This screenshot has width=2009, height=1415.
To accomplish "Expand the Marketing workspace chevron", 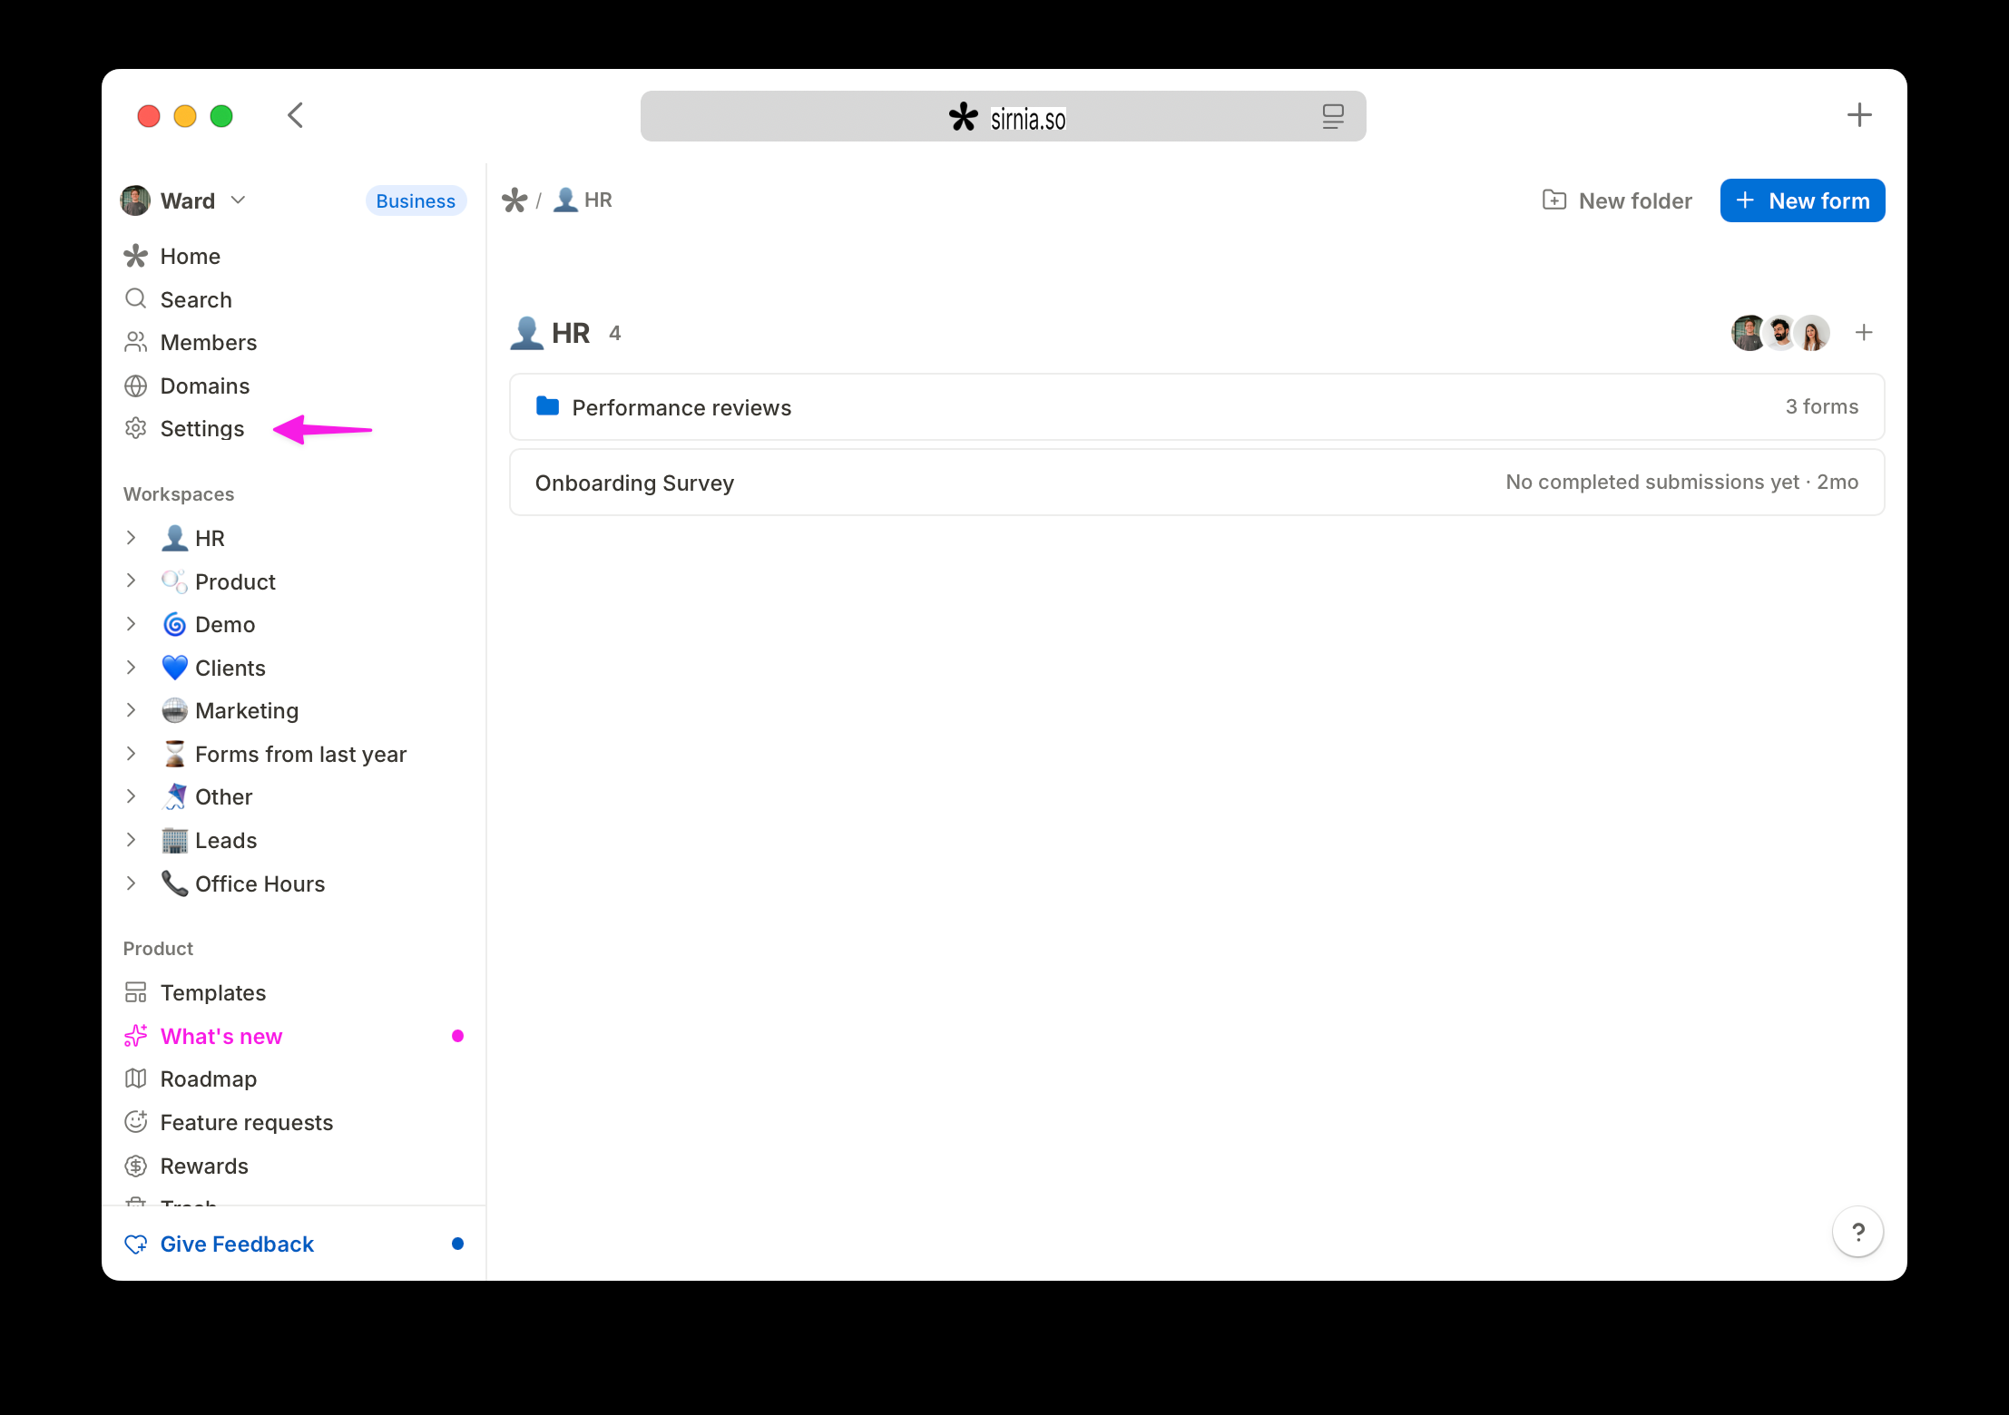I will point(131,710).
